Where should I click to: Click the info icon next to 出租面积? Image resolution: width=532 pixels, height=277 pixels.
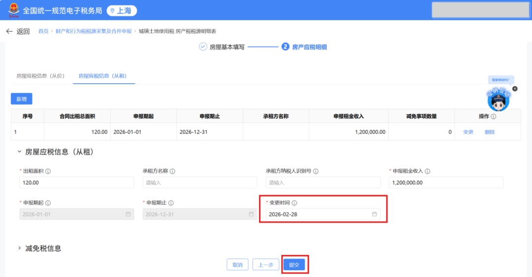[48, 172]
